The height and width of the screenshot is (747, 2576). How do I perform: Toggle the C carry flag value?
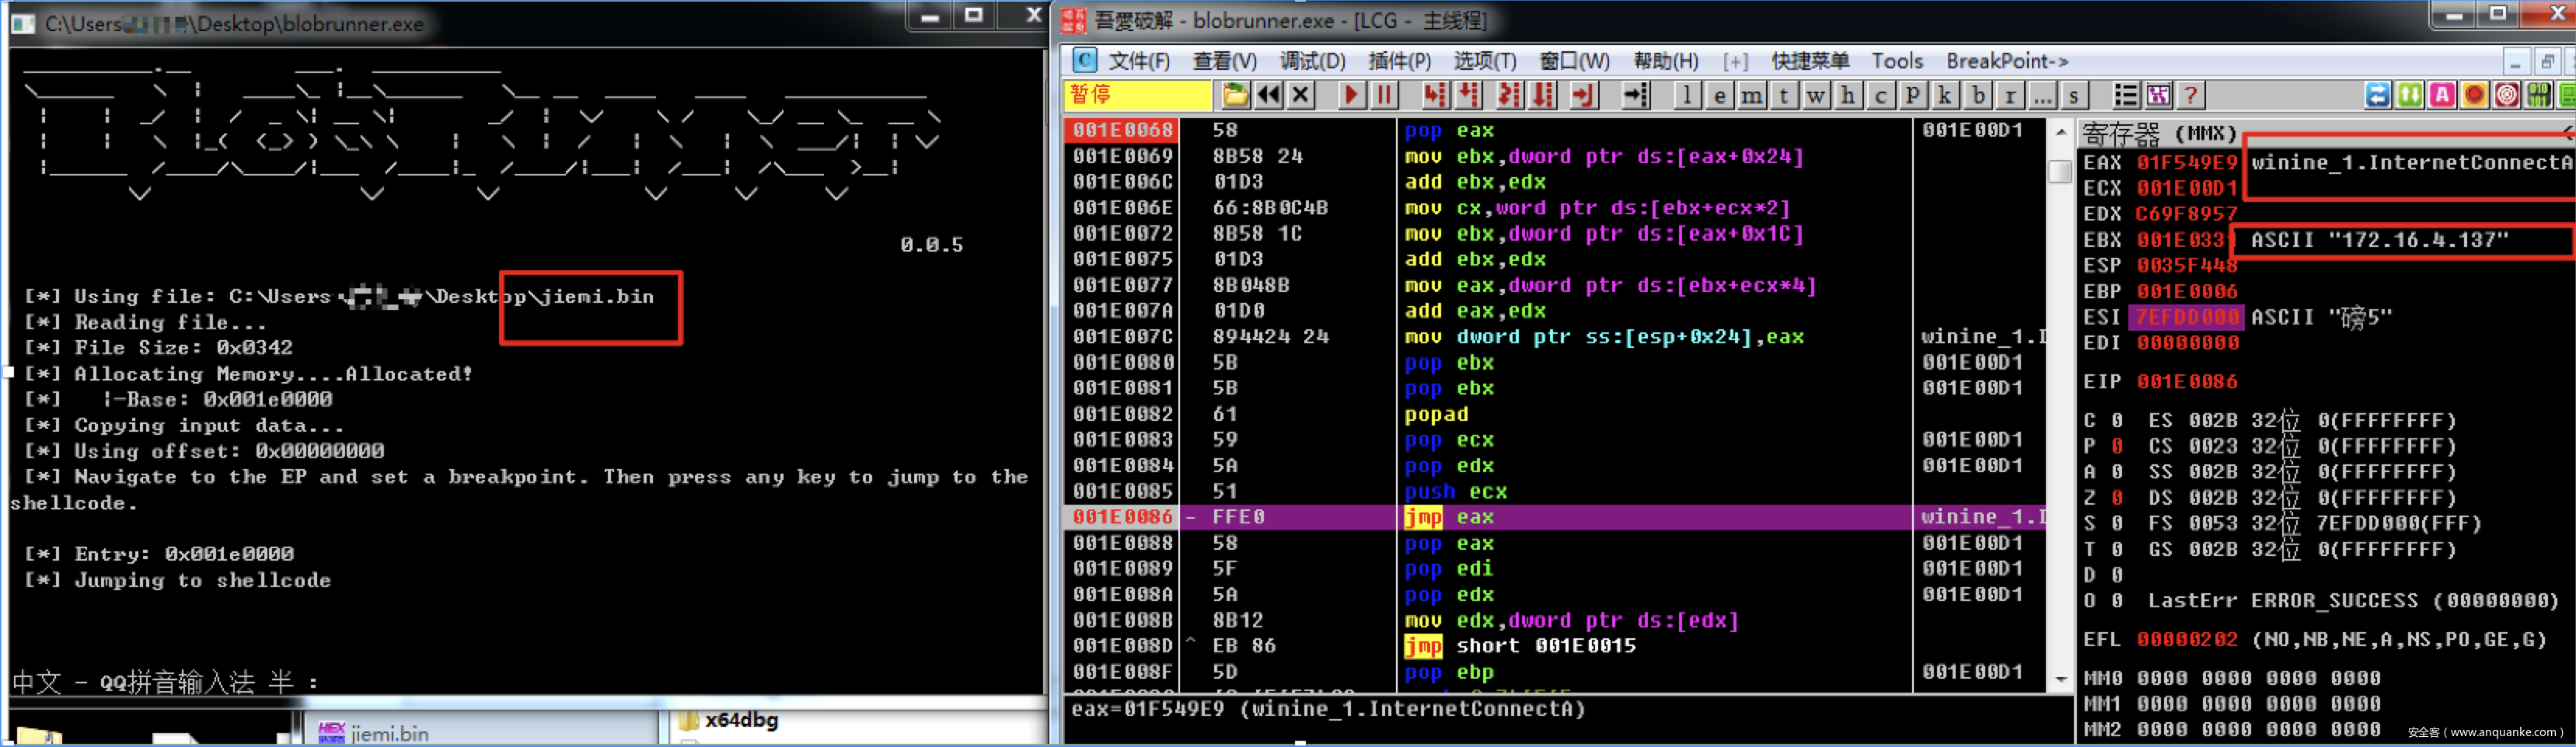click(2116, 420)
